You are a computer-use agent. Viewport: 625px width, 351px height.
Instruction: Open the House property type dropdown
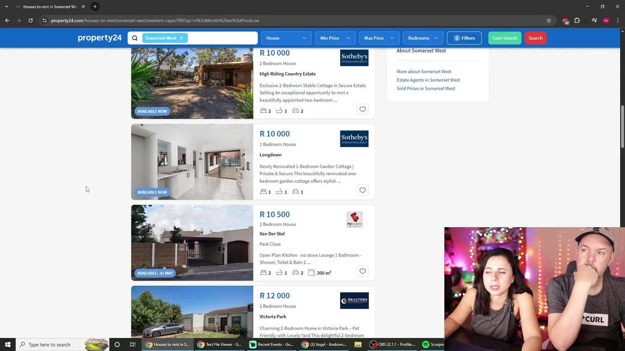(286, 38)
